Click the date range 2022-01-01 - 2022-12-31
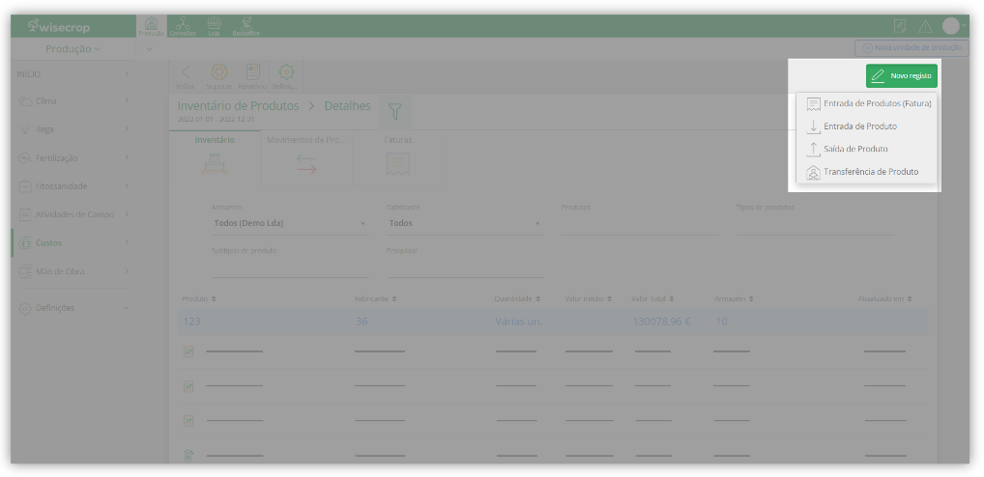The height and width of the screenshot is (477, 984). [217, 119]
